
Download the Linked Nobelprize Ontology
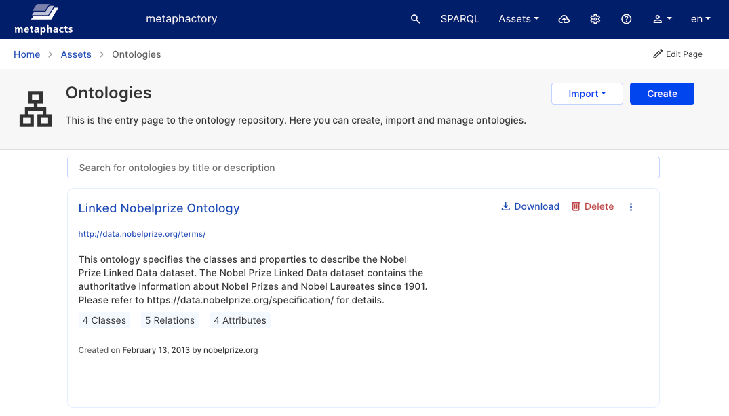[x=530, y=206]
